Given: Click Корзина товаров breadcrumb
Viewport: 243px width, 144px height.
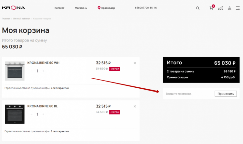Looking at the screenshot, I should [x=42, y=19].
